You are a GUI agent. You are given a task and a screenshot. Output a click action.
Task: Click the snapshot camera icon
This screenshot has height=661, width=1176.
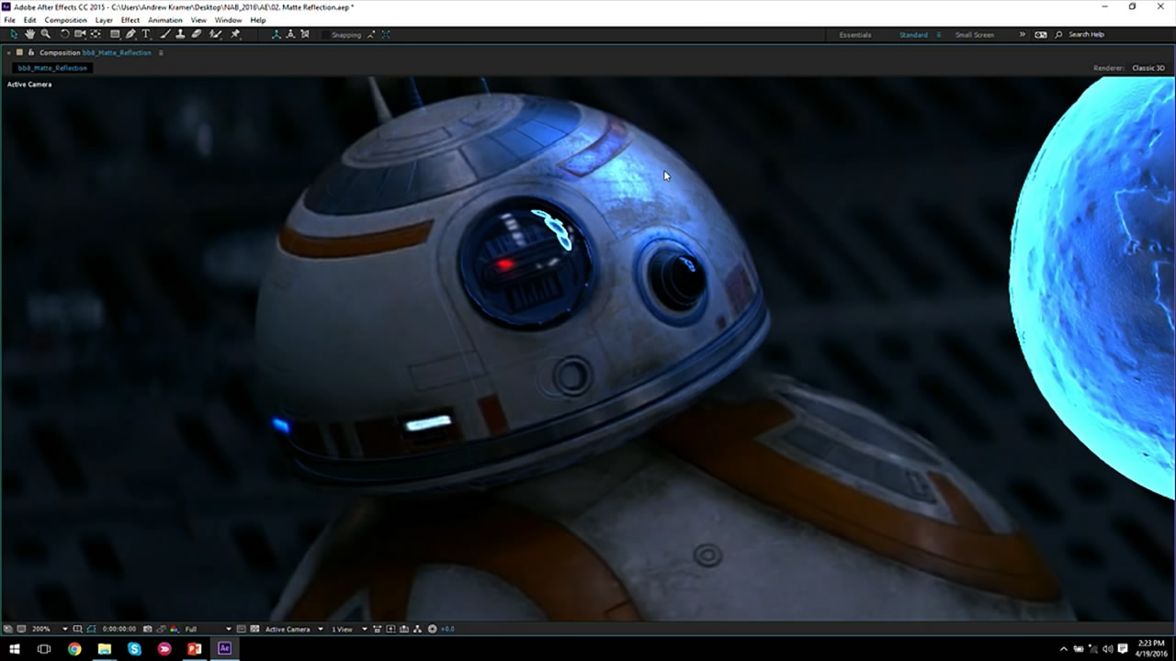coord(147,629)
